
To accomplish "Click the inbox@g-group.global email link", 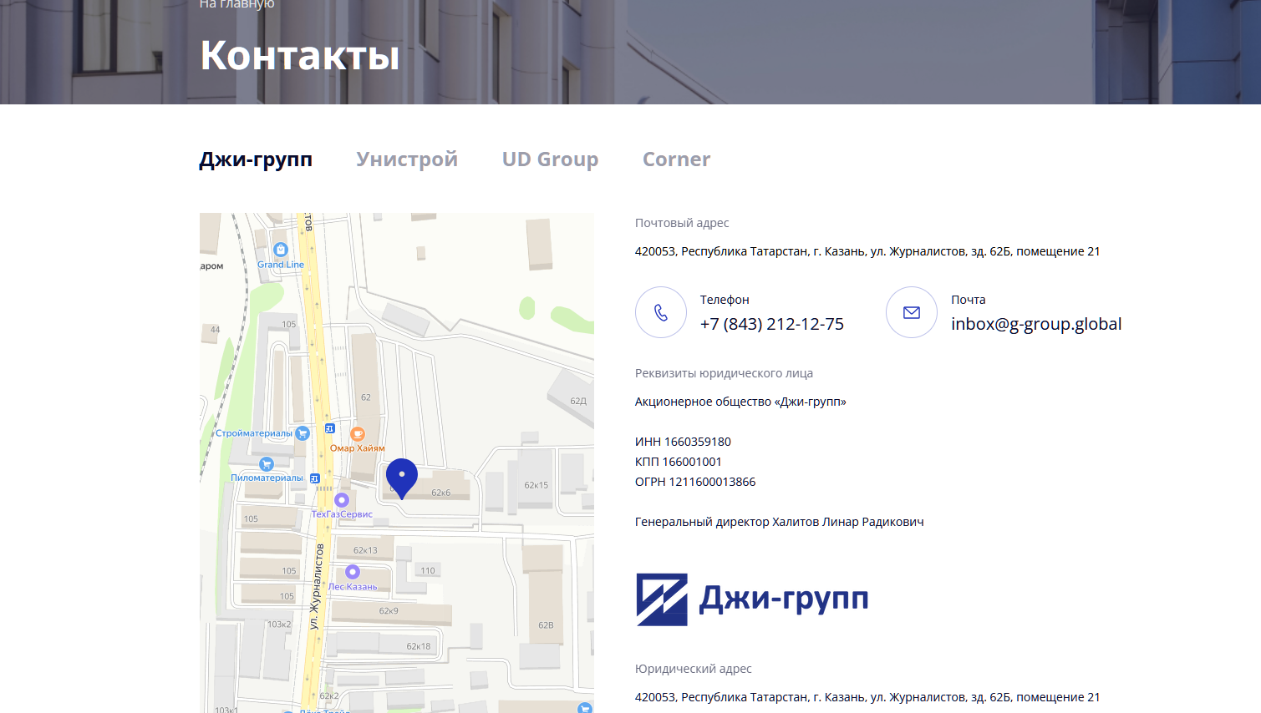I will click(1035, 324).
